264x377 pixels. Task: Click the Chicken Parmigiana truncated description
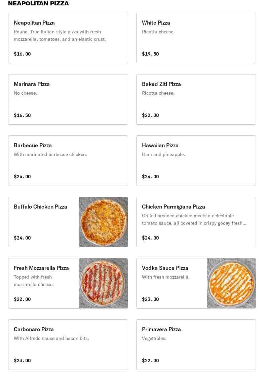point(194,219)
